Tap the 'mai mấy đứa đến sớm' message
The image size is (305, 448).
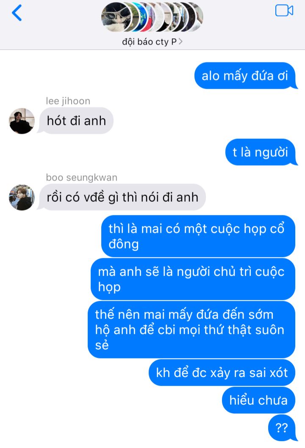(x=191, y=330)
